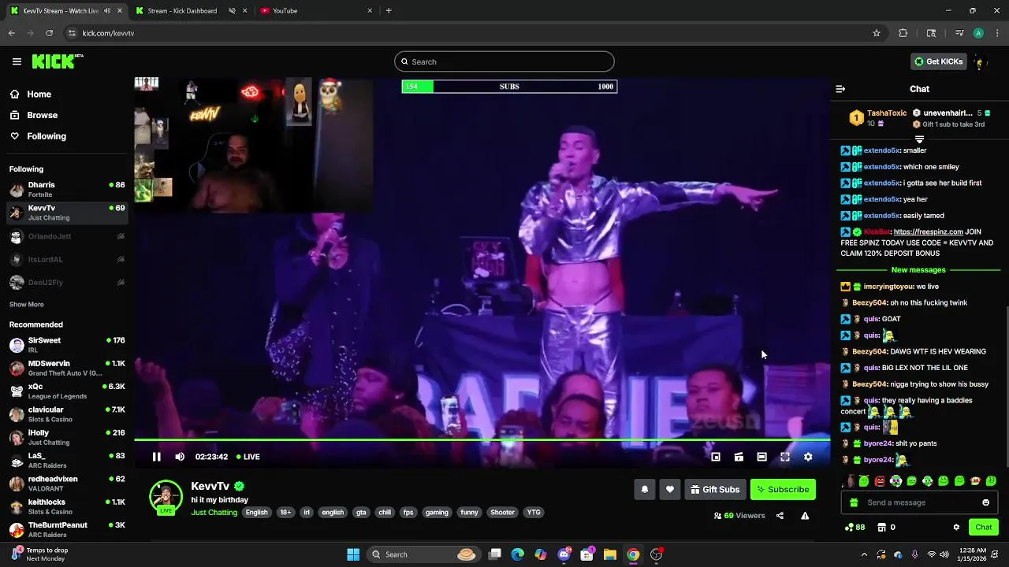The image size is (1009, 567).
Task: Open video player settings gear
Action: (808, 457)
